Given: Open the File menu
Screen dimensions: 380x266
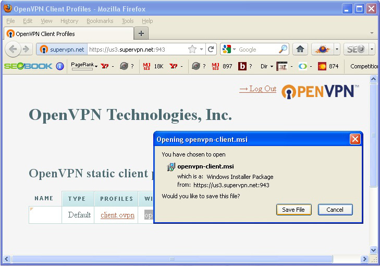Looking at the screenshot, I should (x=10, y=21).
